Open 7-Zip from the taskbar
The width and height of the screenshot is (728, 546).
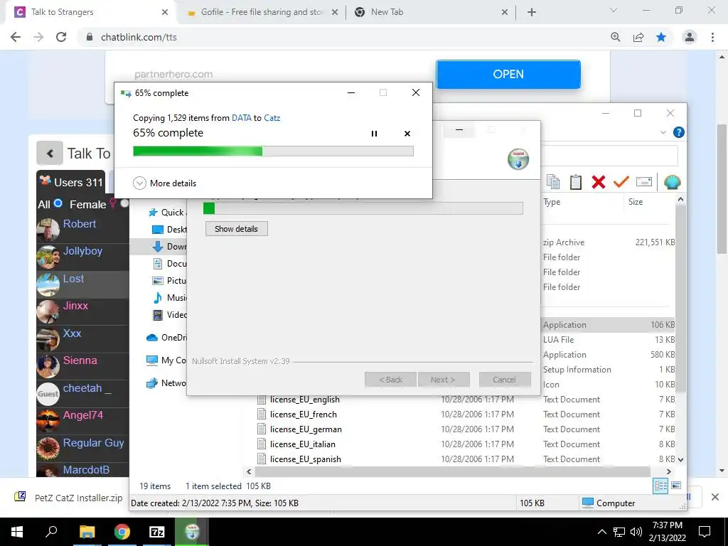pos(157,532)
